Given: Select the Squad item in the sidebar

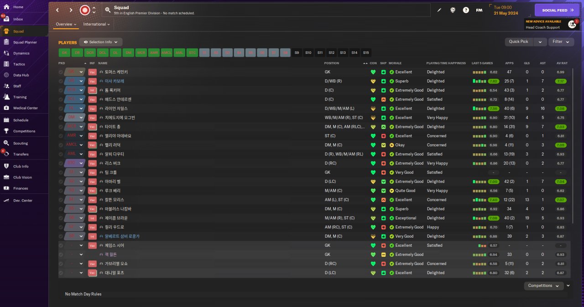Looking at the screenshot, I should click(24, 31).
